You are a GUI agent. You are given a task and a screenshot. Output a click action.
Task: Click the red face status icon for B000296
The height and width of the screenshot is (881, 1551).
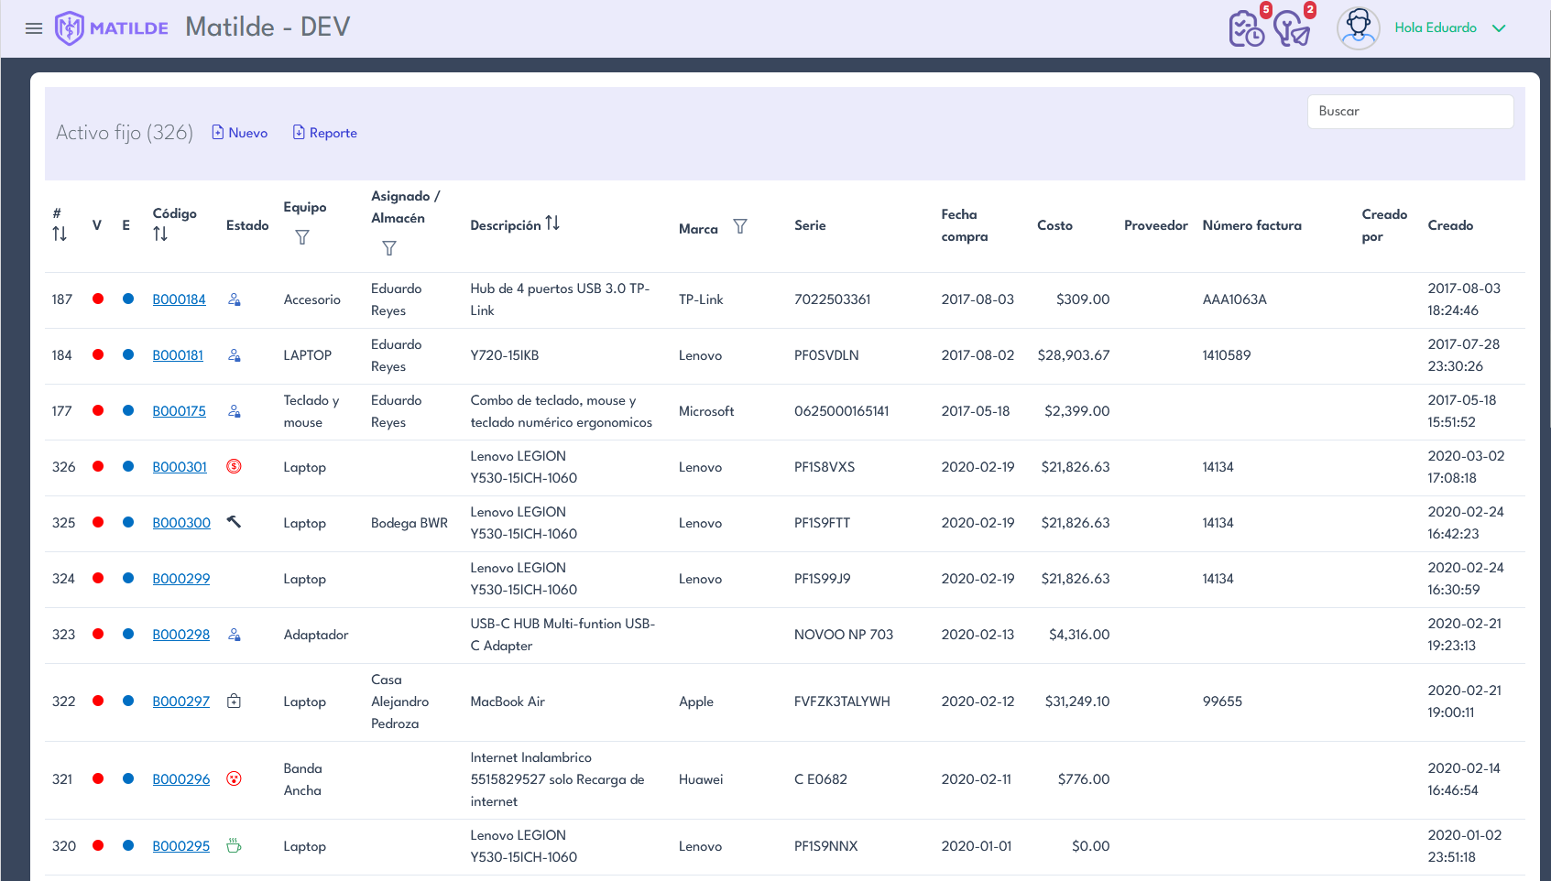pyautogui.click(x=234, y=778)
